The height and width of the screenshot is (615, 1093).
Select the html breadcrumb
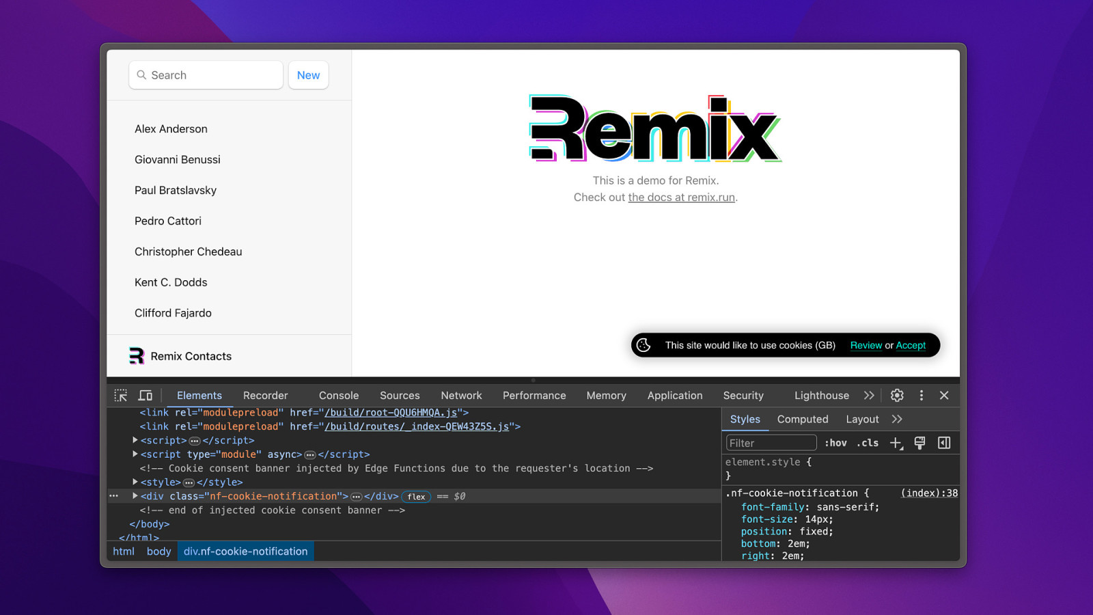tap(124, 551)
